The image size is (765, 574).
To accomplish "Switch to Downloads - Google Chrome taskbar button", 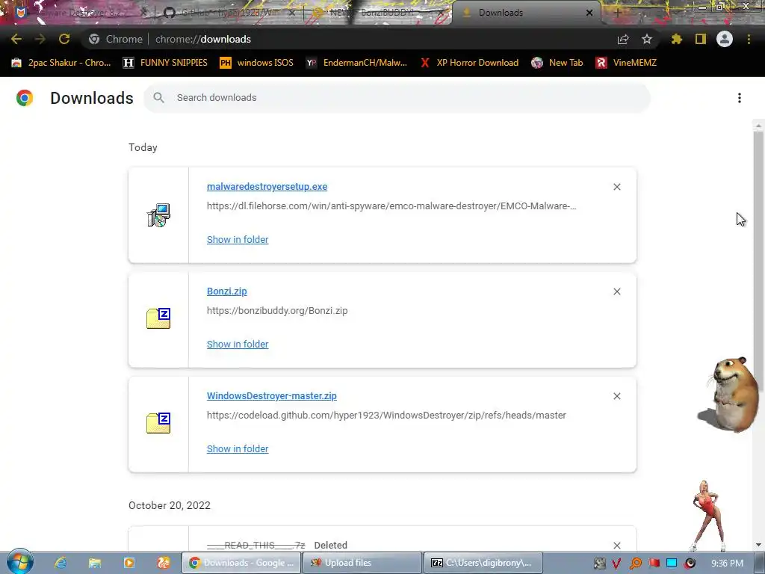I will pyautogui.click(x=241, y=563).
